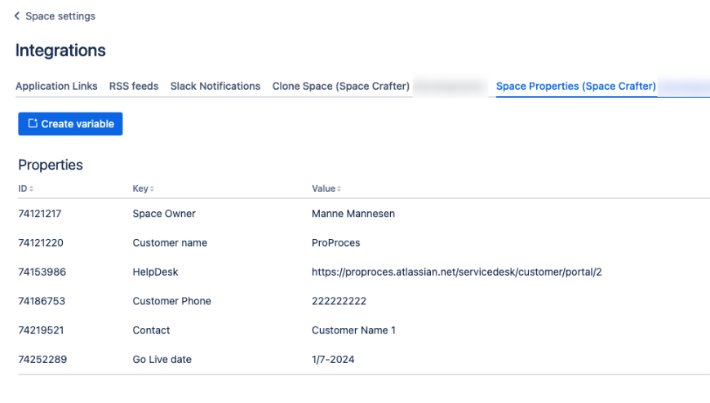Select Space Properties (Space Crafter) tab

[x=576, y=86]
